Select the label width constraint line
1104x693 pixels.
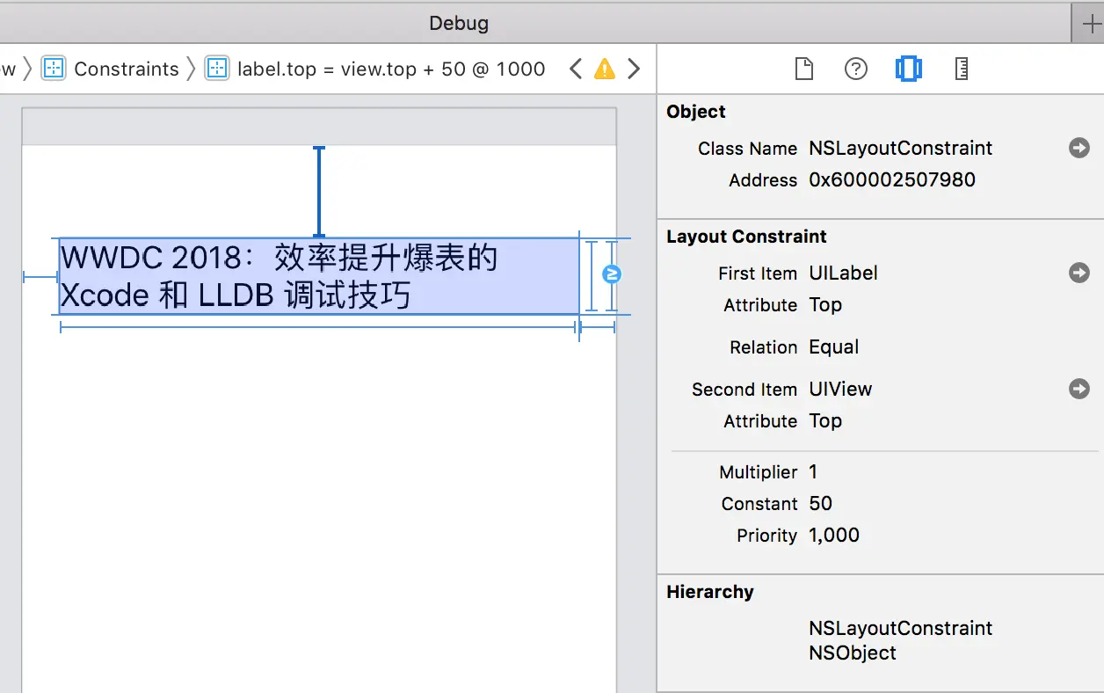click(317, 327)
